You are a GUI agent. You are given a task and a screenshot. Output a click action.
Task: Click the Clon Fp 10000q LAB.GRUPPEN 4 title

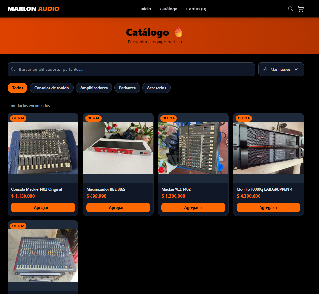pyautogui.click(x=264, y=189)
